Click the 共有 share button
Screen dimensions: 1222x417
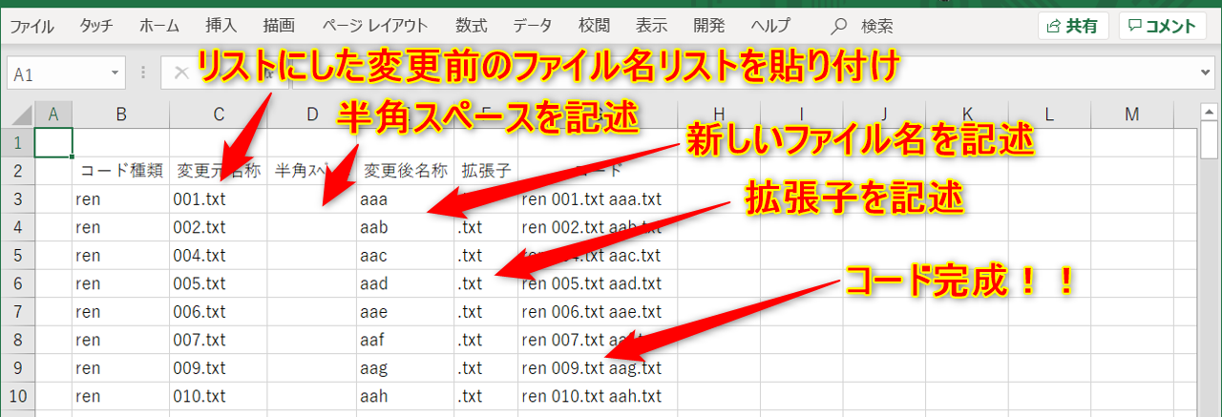coord(1072,26)
